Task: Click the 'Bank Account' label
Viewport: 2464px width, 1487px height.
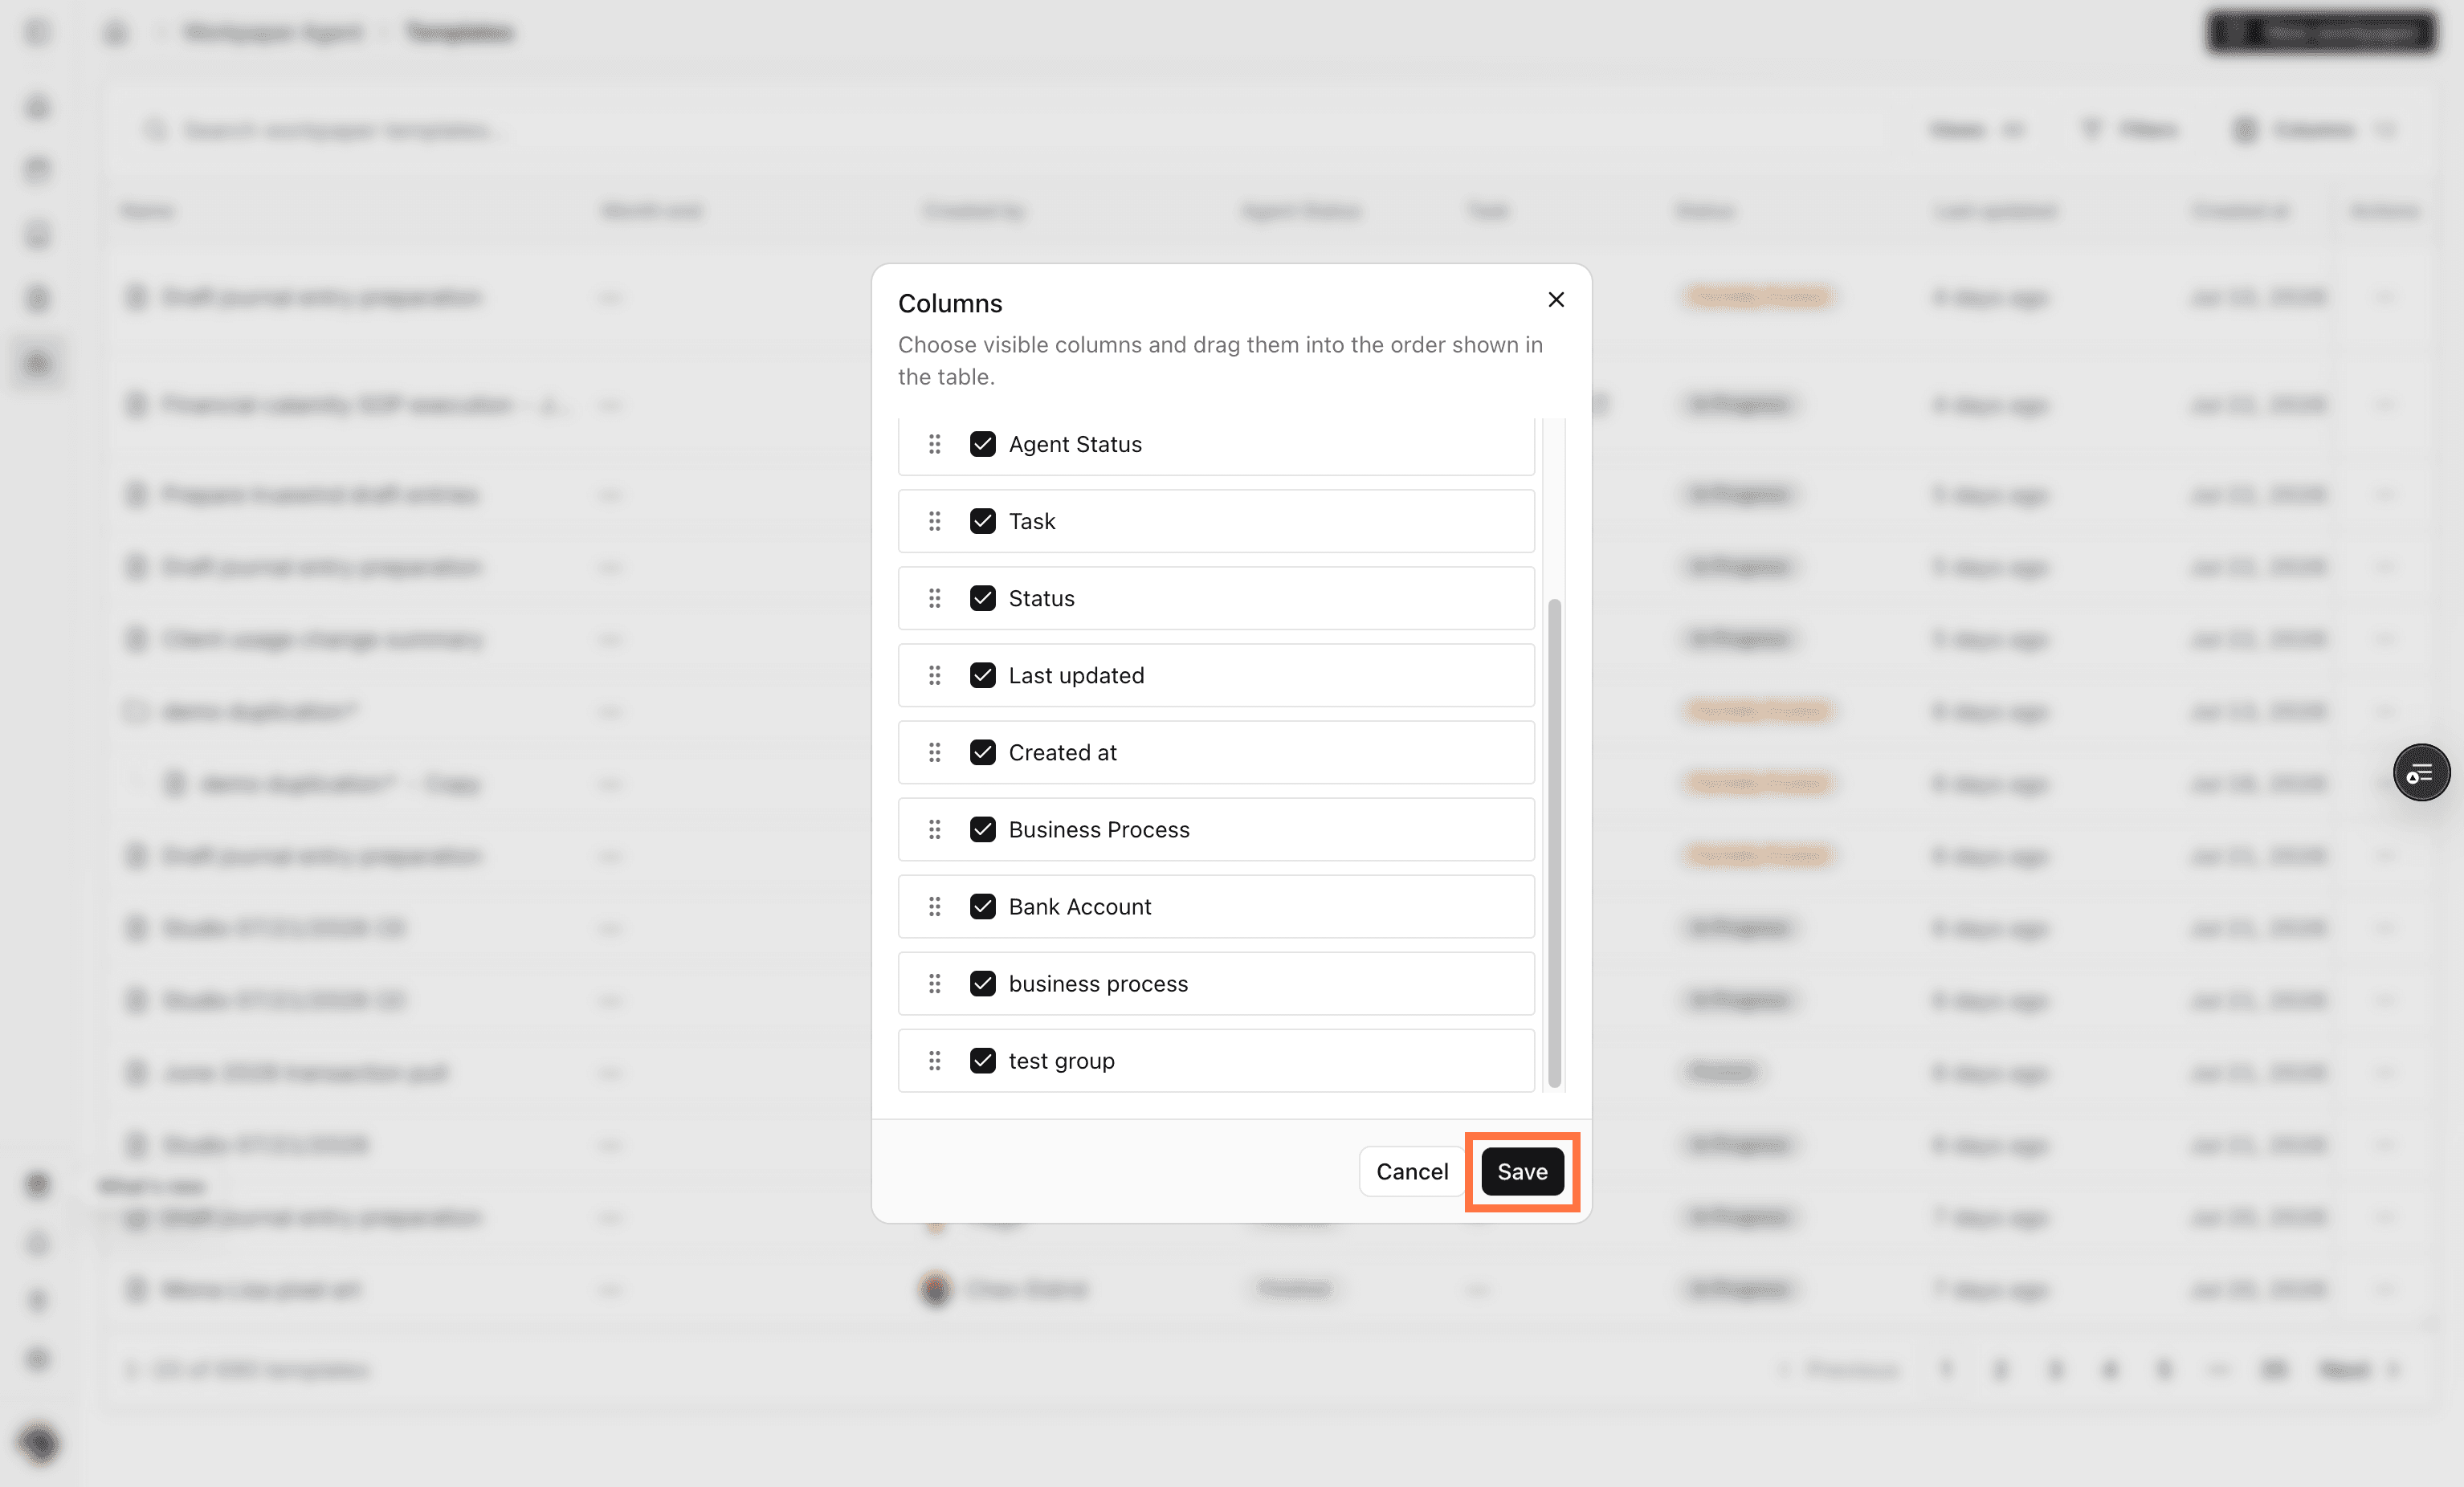Action: click(x=1080, y=906)
